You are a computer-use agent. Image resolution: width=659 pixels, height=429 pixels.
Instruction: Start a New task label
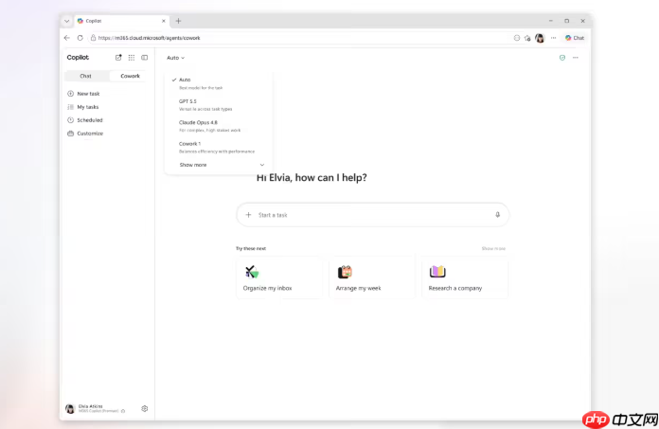pos(88,94)
